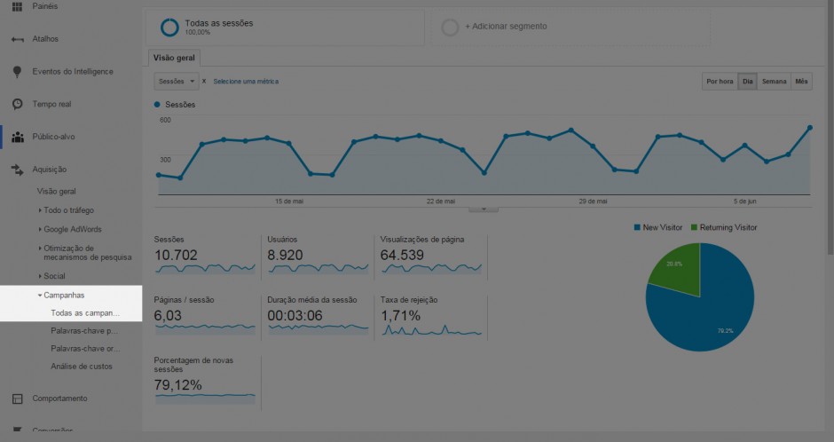834x442 pixels.
Task: Click the blue Sessões legend dot
Action: [157, 105]
